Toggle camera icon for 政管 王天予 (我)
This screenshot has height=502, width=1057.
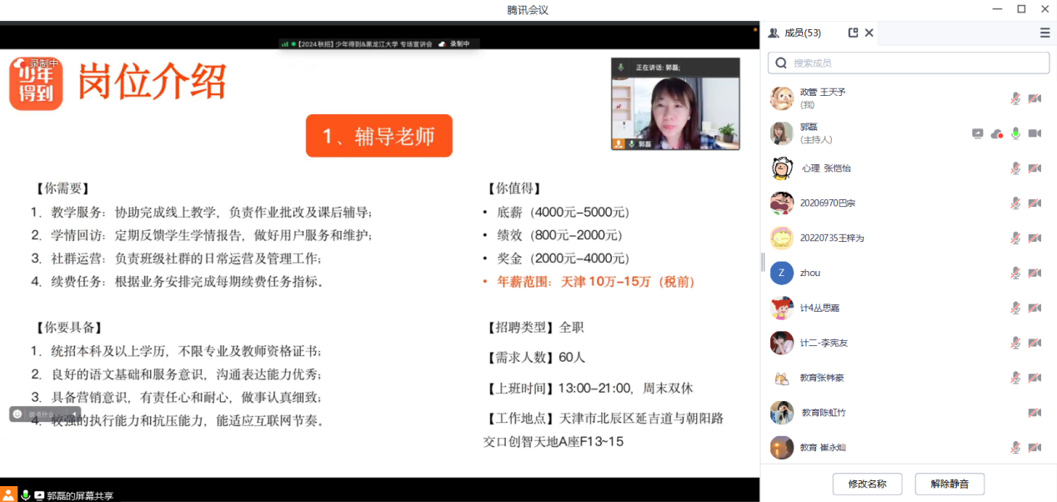(1034, 98)
